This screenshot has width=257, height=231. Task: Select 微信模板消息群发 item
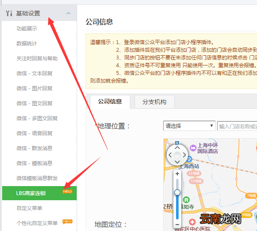coord(37,178)
